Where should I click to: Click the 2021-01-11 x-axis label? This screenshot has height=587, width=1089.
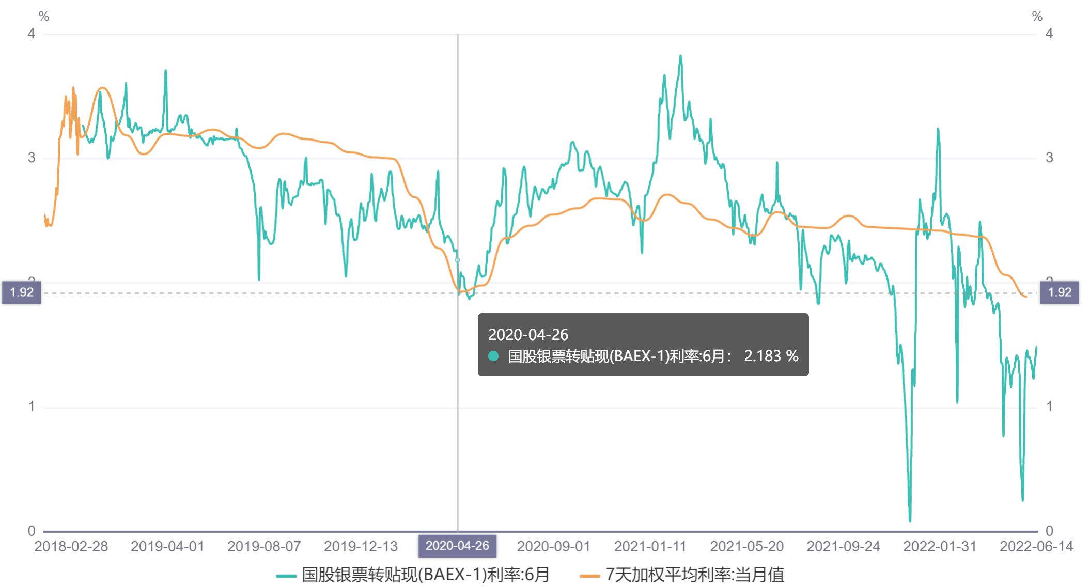650,546
